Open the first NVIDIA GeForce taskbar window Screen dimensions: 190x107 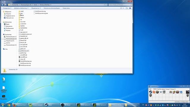(x=84, y=105)
